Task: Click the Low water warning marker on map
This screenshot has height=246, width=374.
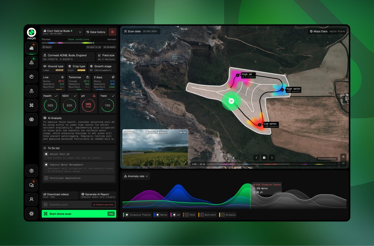Action: pyautogui.click(x=260, y=125)
